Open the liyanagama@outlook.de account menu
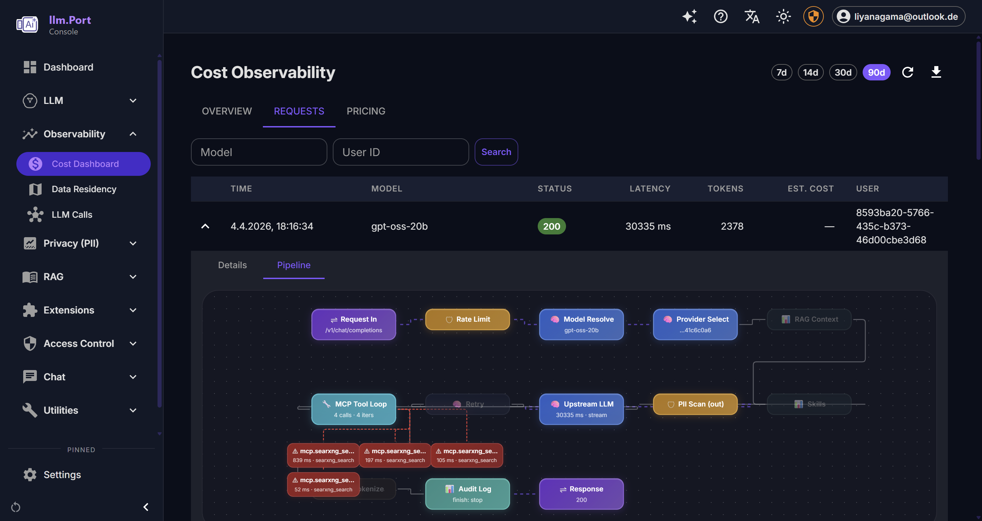This screenshot has height=521, width=982. tap(898, 16)
